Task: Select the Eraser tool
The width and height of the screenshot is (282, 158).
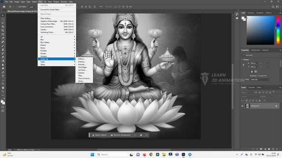Action: (x=3, y=57)
